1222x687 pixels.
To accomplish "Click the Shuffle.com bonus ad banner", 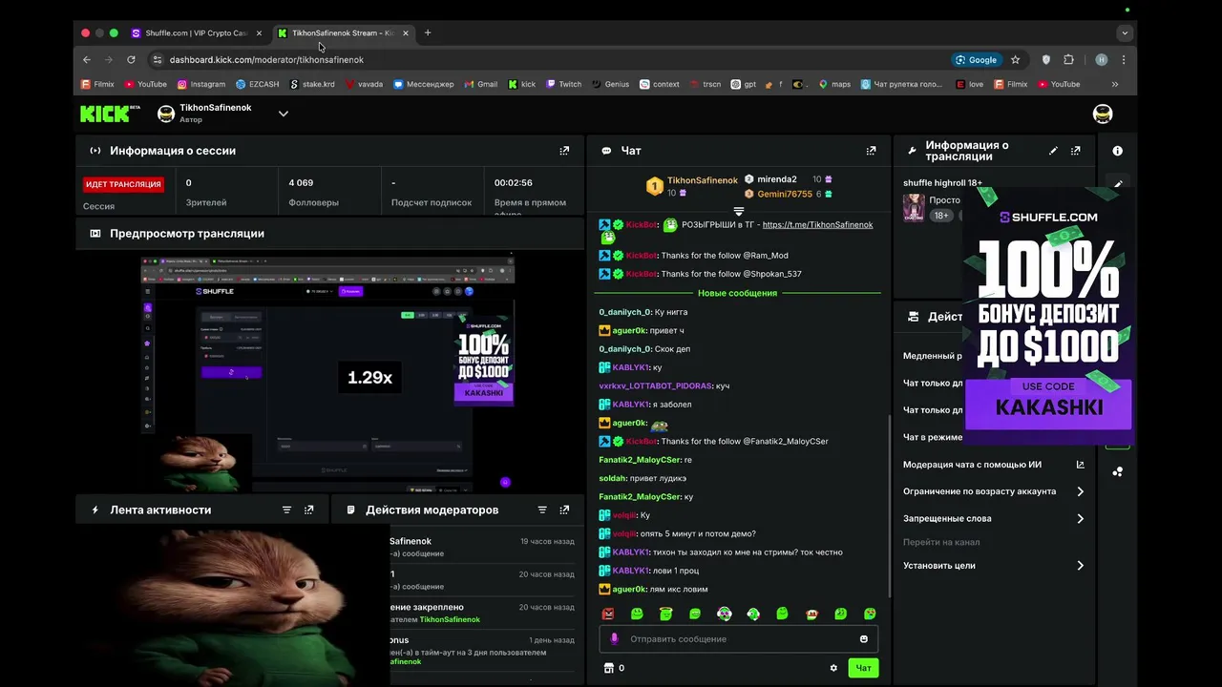I will click(x=1048, y=315).
